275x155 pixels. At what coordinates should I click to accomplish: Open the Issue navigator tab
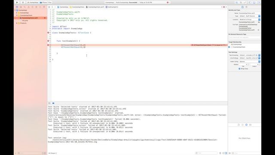(x=29, y=7)
